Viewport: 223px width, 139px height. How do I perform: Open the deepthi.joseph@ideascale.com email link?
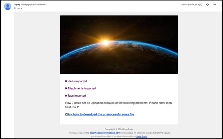click(x=105, y=133)
